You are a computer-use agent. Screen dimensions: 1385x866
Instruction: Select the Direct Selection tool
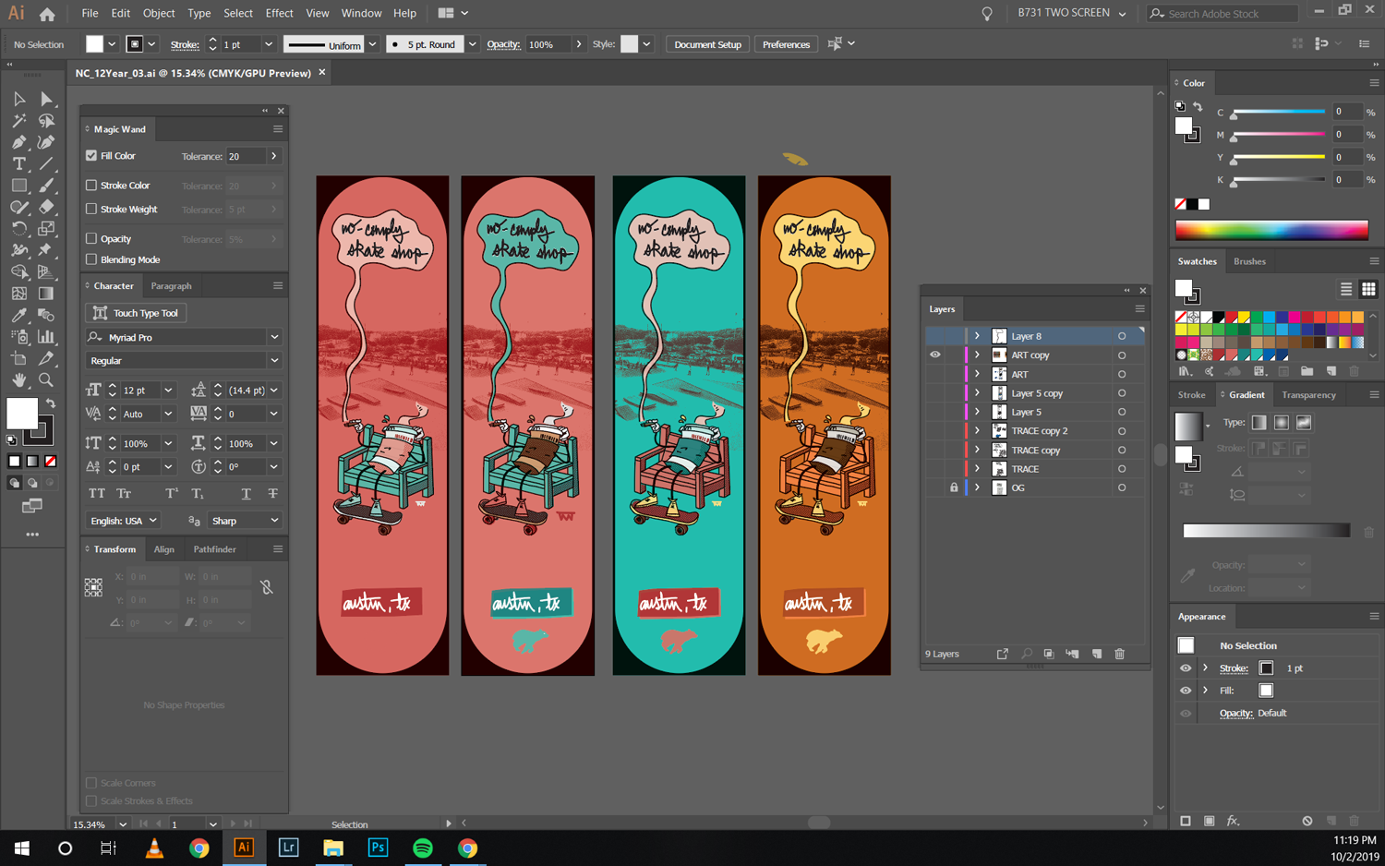46,99
